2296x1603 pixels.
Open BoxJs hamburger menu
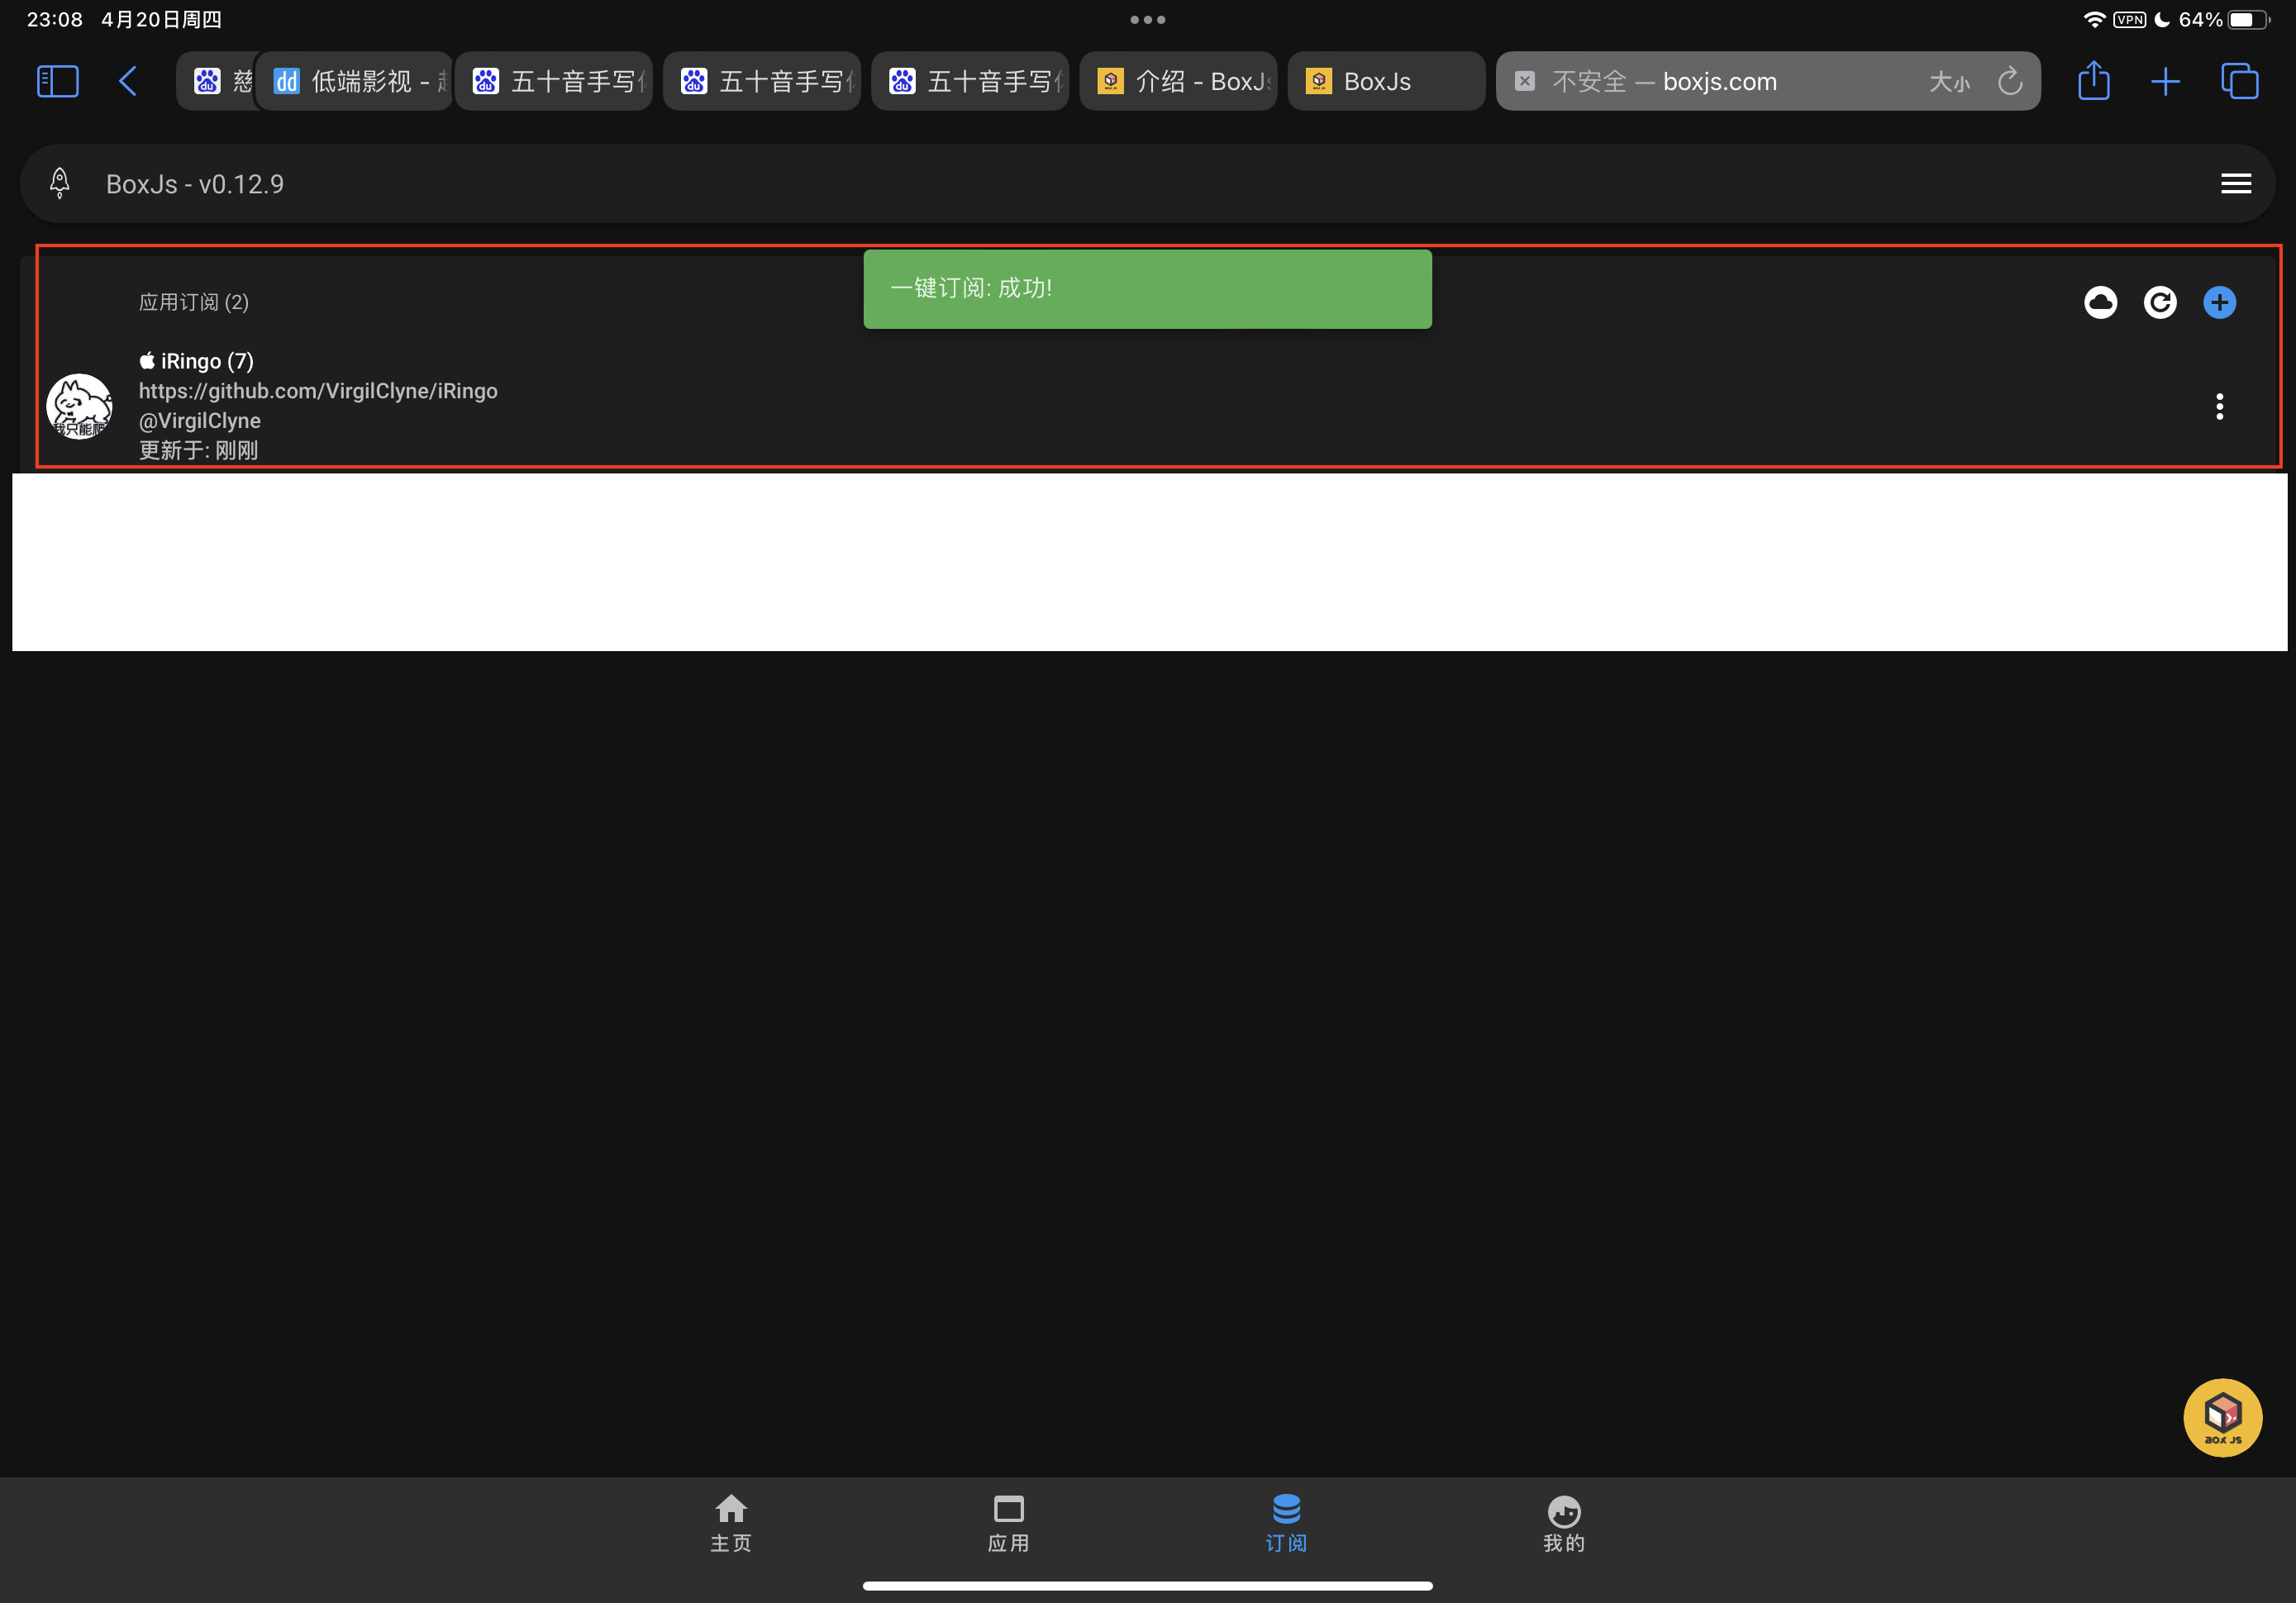pyautogui.click(x=2236, y=184)
